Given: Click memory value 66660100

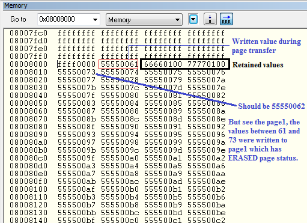Looking at the screenshot, I should click(x=163, y=64).
